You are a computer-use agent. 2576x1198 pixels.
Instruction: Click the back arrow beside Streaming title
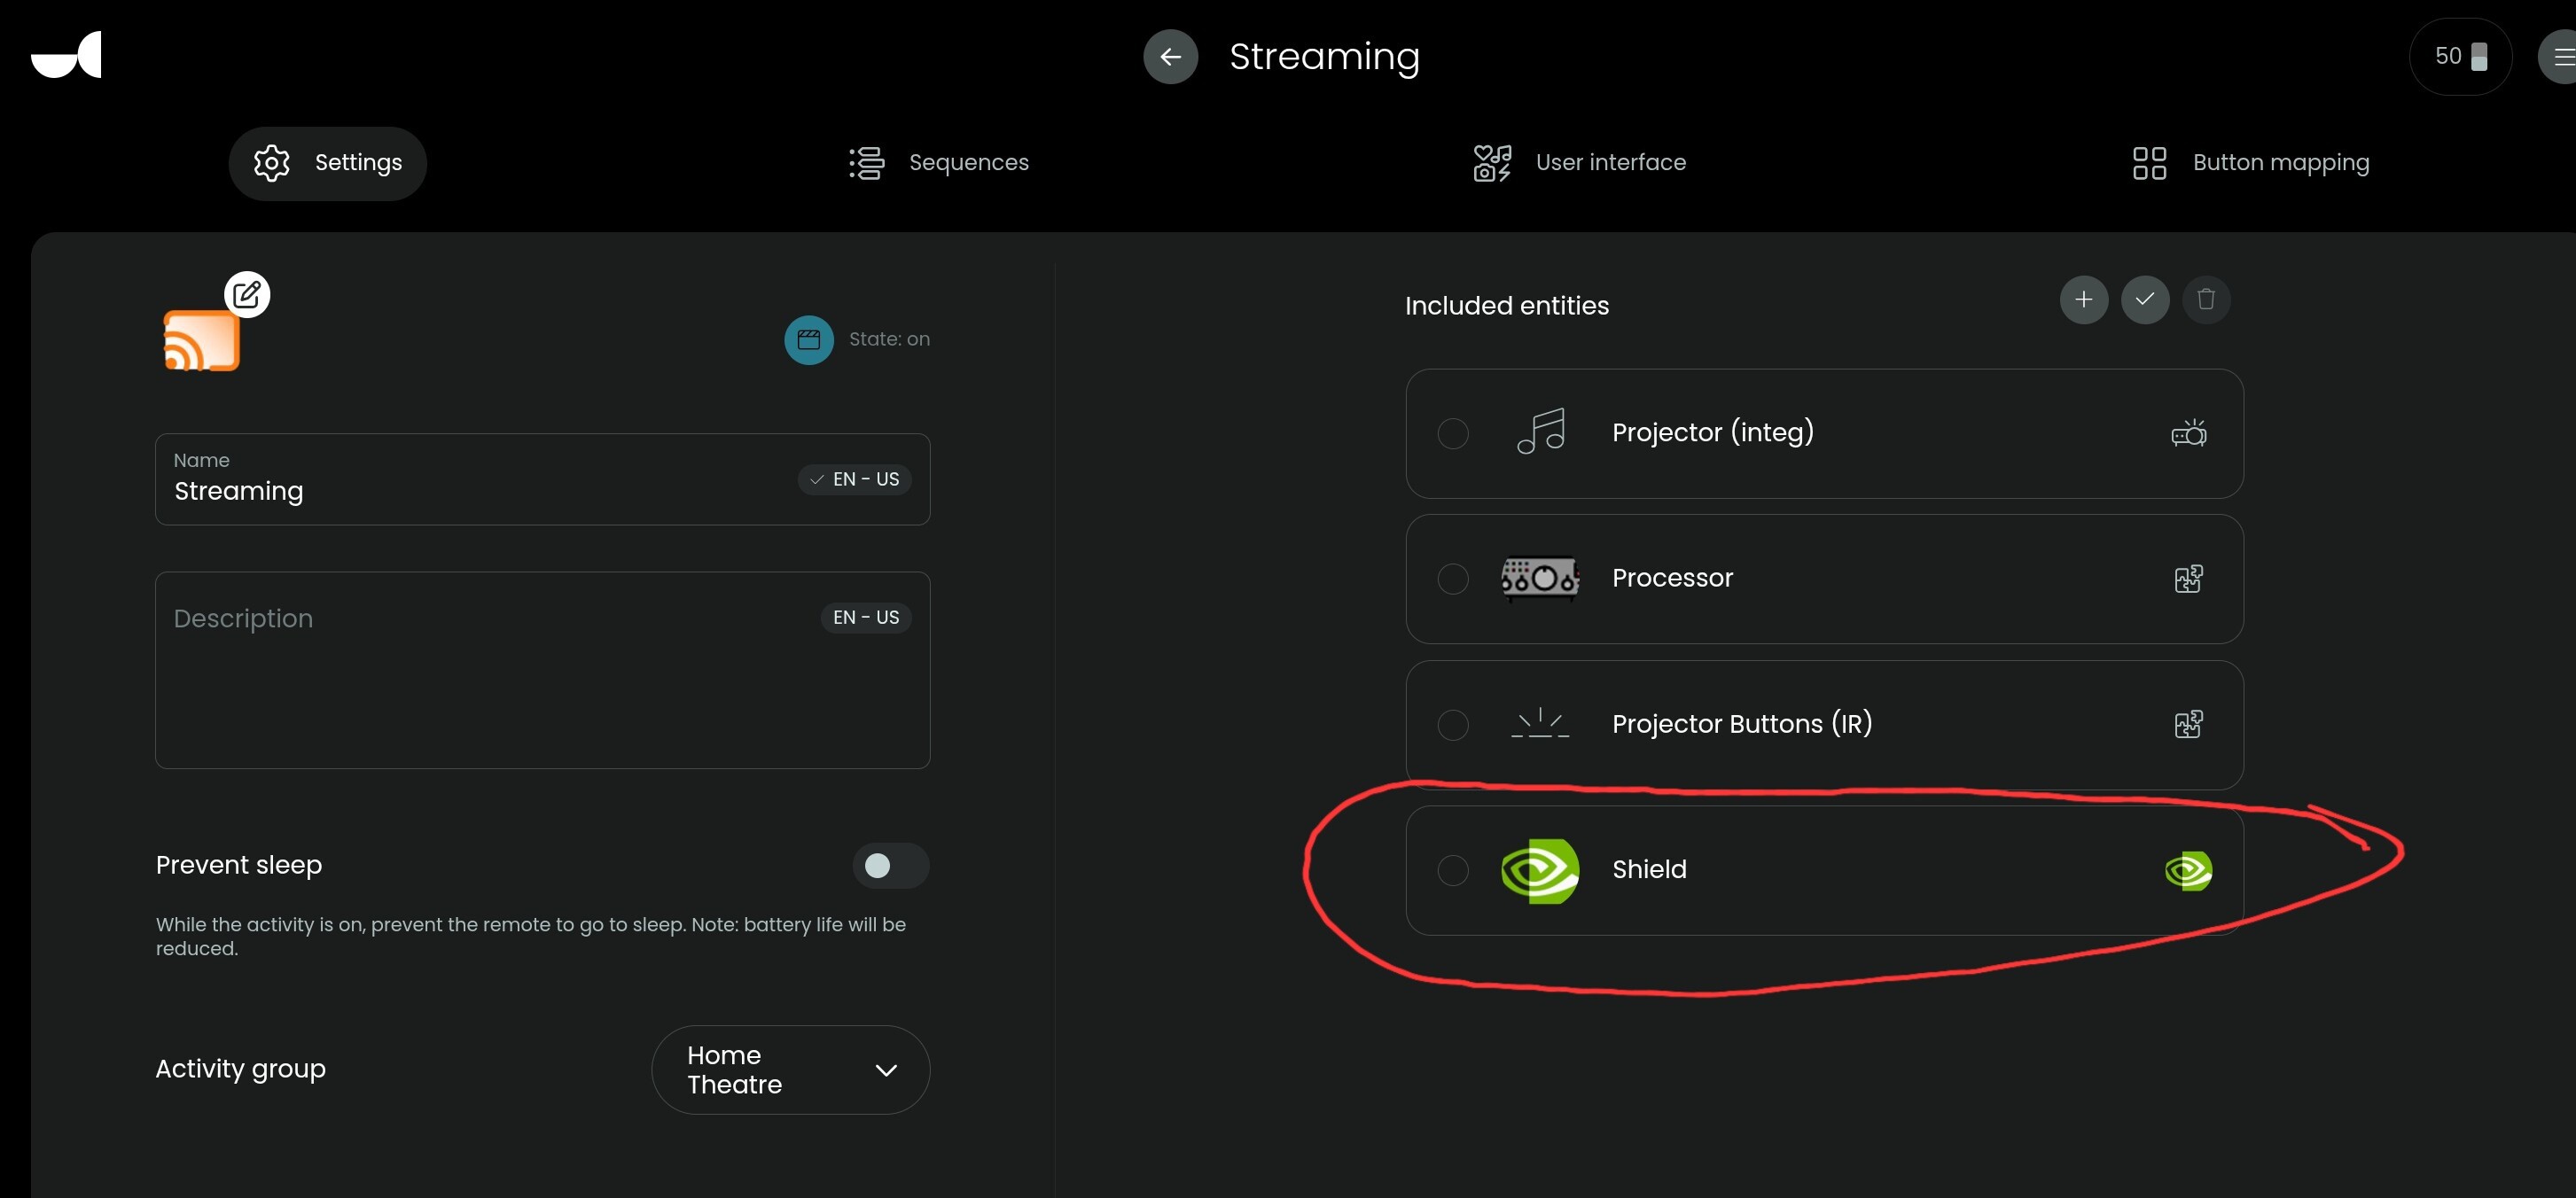coord(1170,57)
